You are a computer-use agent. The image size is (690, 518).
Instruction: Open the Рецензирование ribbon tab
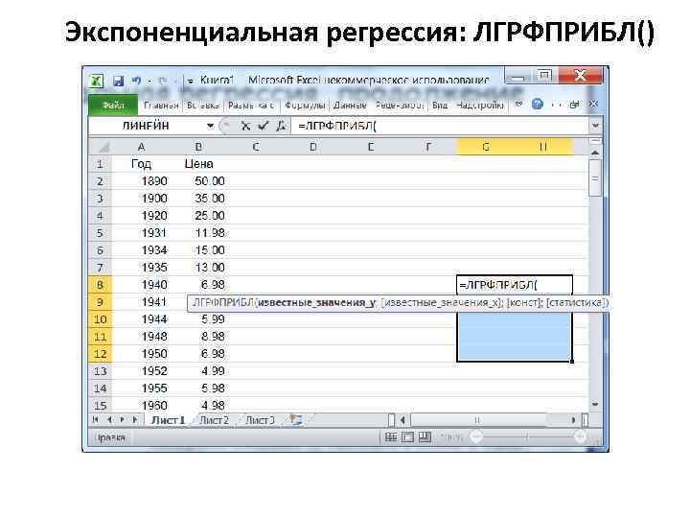[400, 106]
